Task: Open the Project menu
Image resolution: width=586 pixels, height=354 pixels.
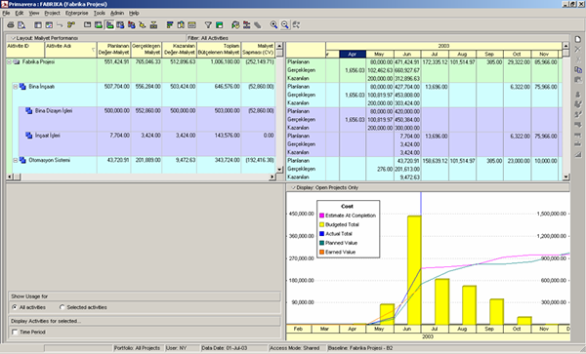Action: click(x=52, y=13)
